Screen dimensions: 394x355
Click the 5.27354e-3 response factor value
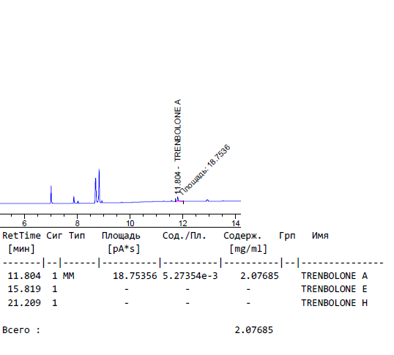point(190,276)
